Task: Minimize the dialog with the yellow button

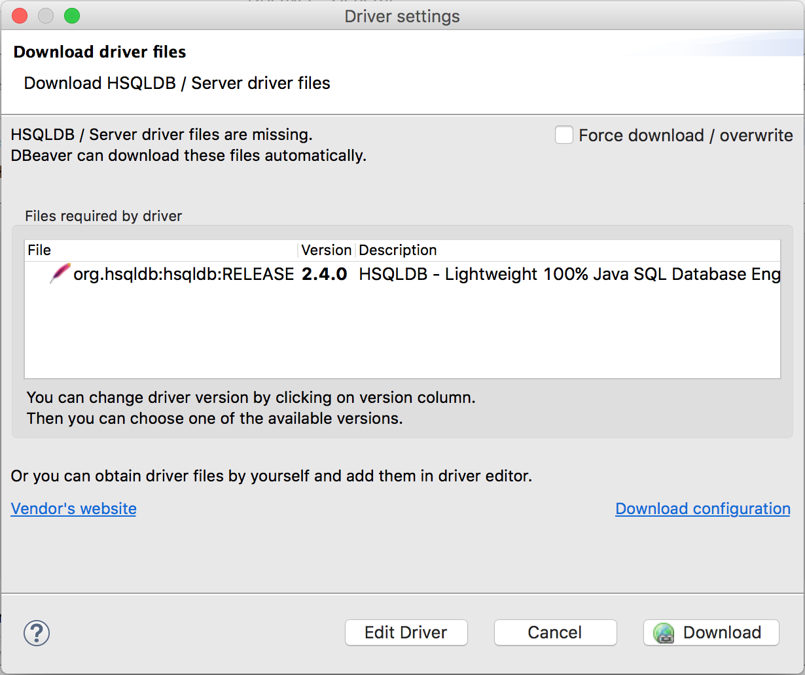Action: [x=46, y=15]
